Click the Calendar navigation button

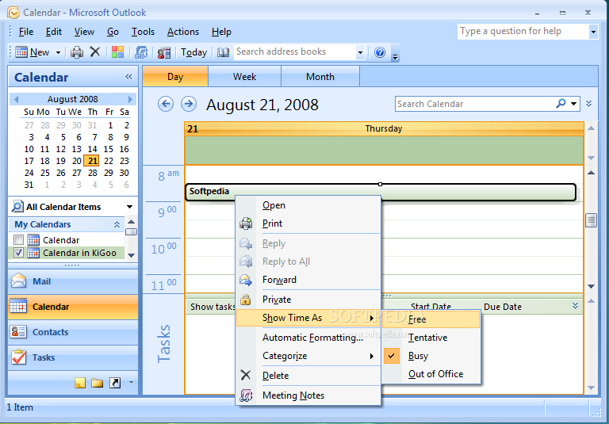pyautogui.click(x=73, y=307)
